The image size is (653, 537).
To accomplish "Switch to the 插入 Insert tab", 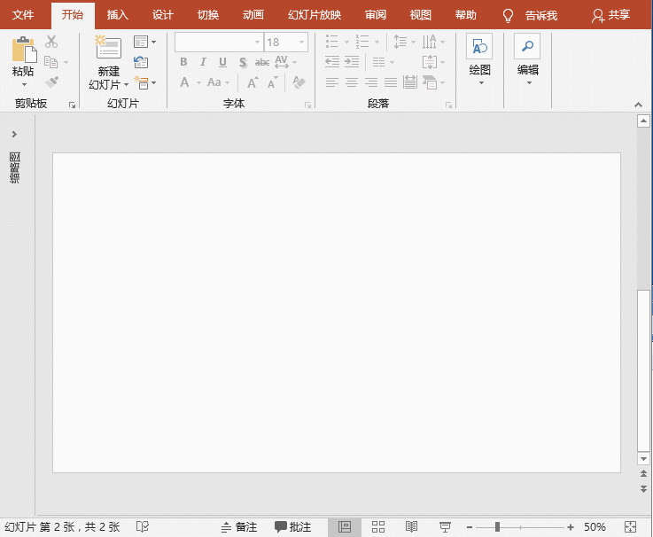I will click(118, 15).
